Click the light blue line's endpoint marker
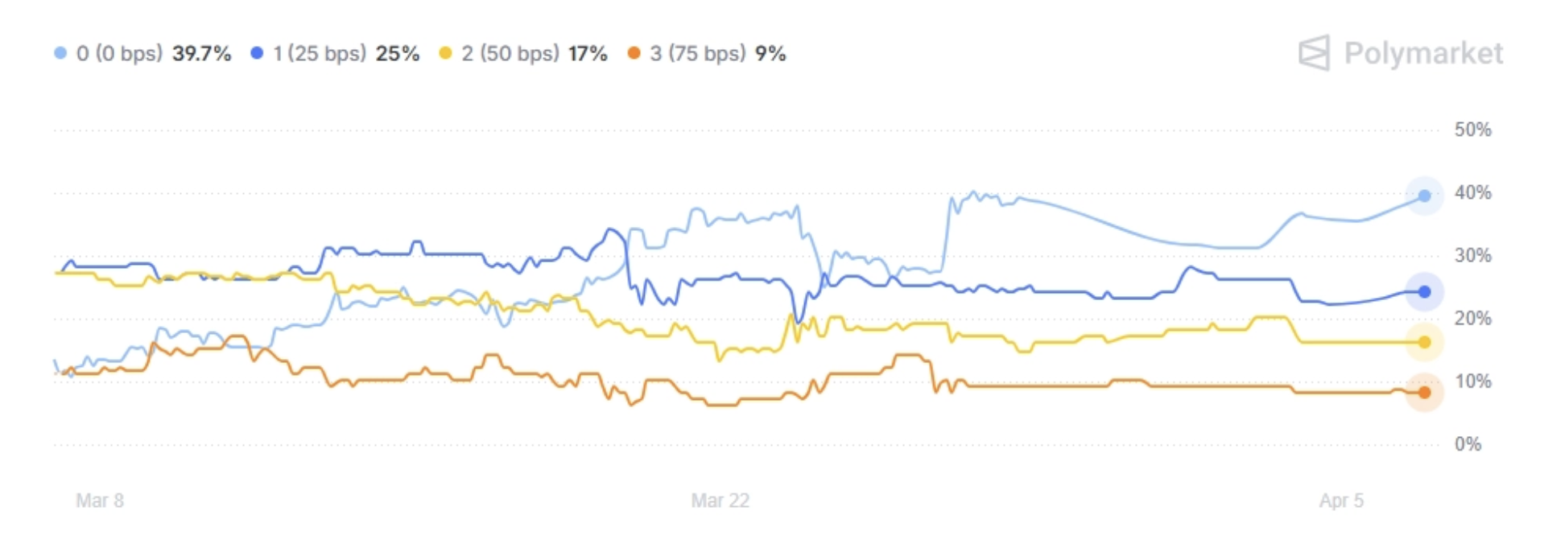The height and width of the screenshot is (544, 1544). (1424, 196)
